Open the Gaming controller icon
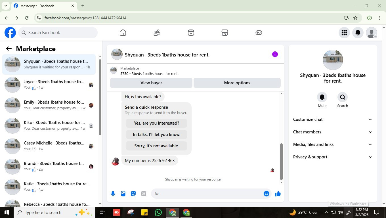 pyautogui.click(x=259, y=33)
